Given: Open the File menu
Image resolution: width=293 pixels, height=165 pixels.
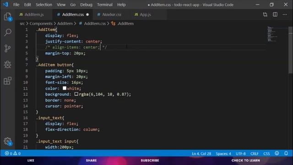Looking at the screenshot, I should 16,5.
